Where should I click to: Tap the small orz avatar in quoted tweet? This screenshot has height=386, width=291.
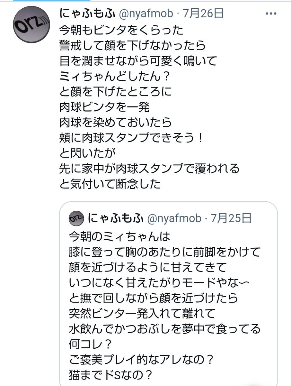point(76,219)
